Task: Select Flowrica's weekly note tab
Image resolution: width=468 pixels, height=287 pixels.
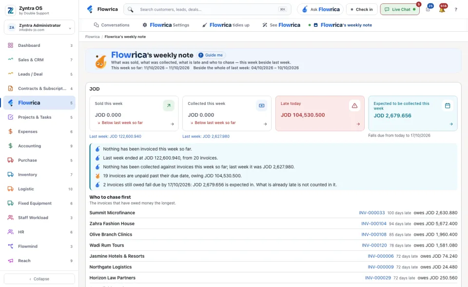Action: click(x=340, y=25)
